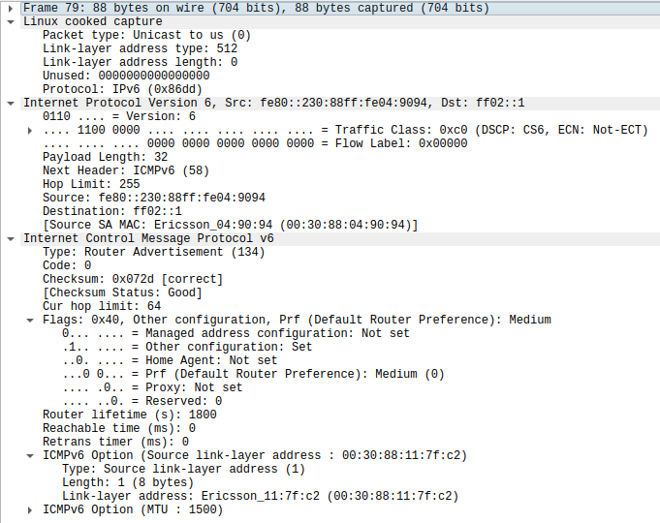Collapse the Flags 0x40 subtree

pos(30,320)
